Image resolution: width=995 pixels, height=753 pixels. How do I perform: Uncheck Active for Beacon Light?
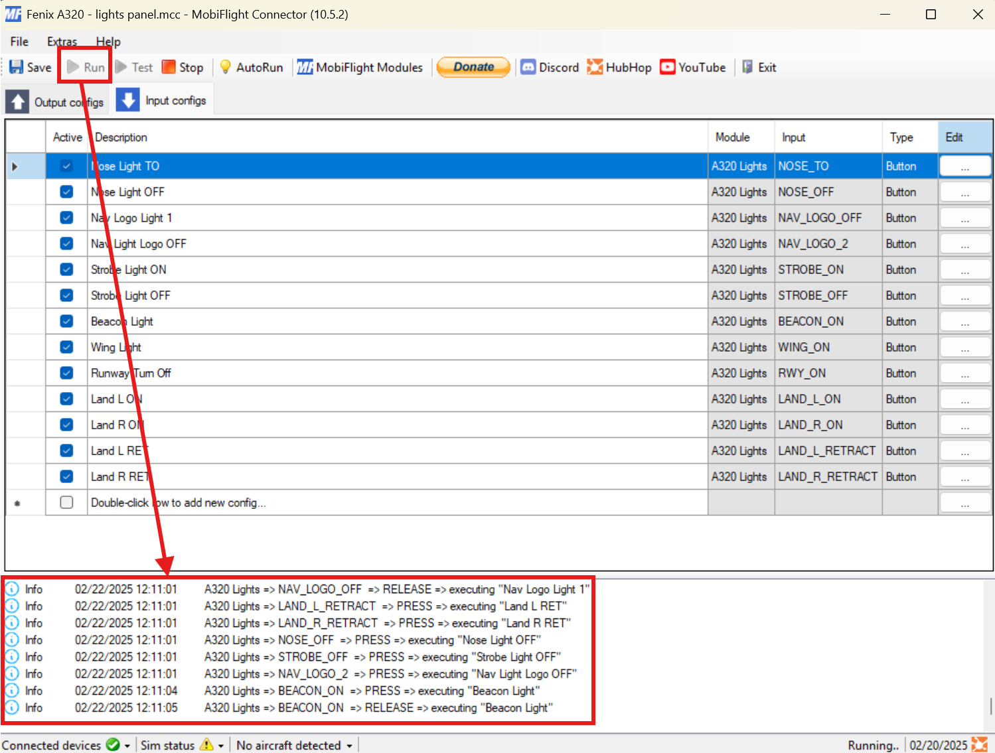tap(66, 321)
